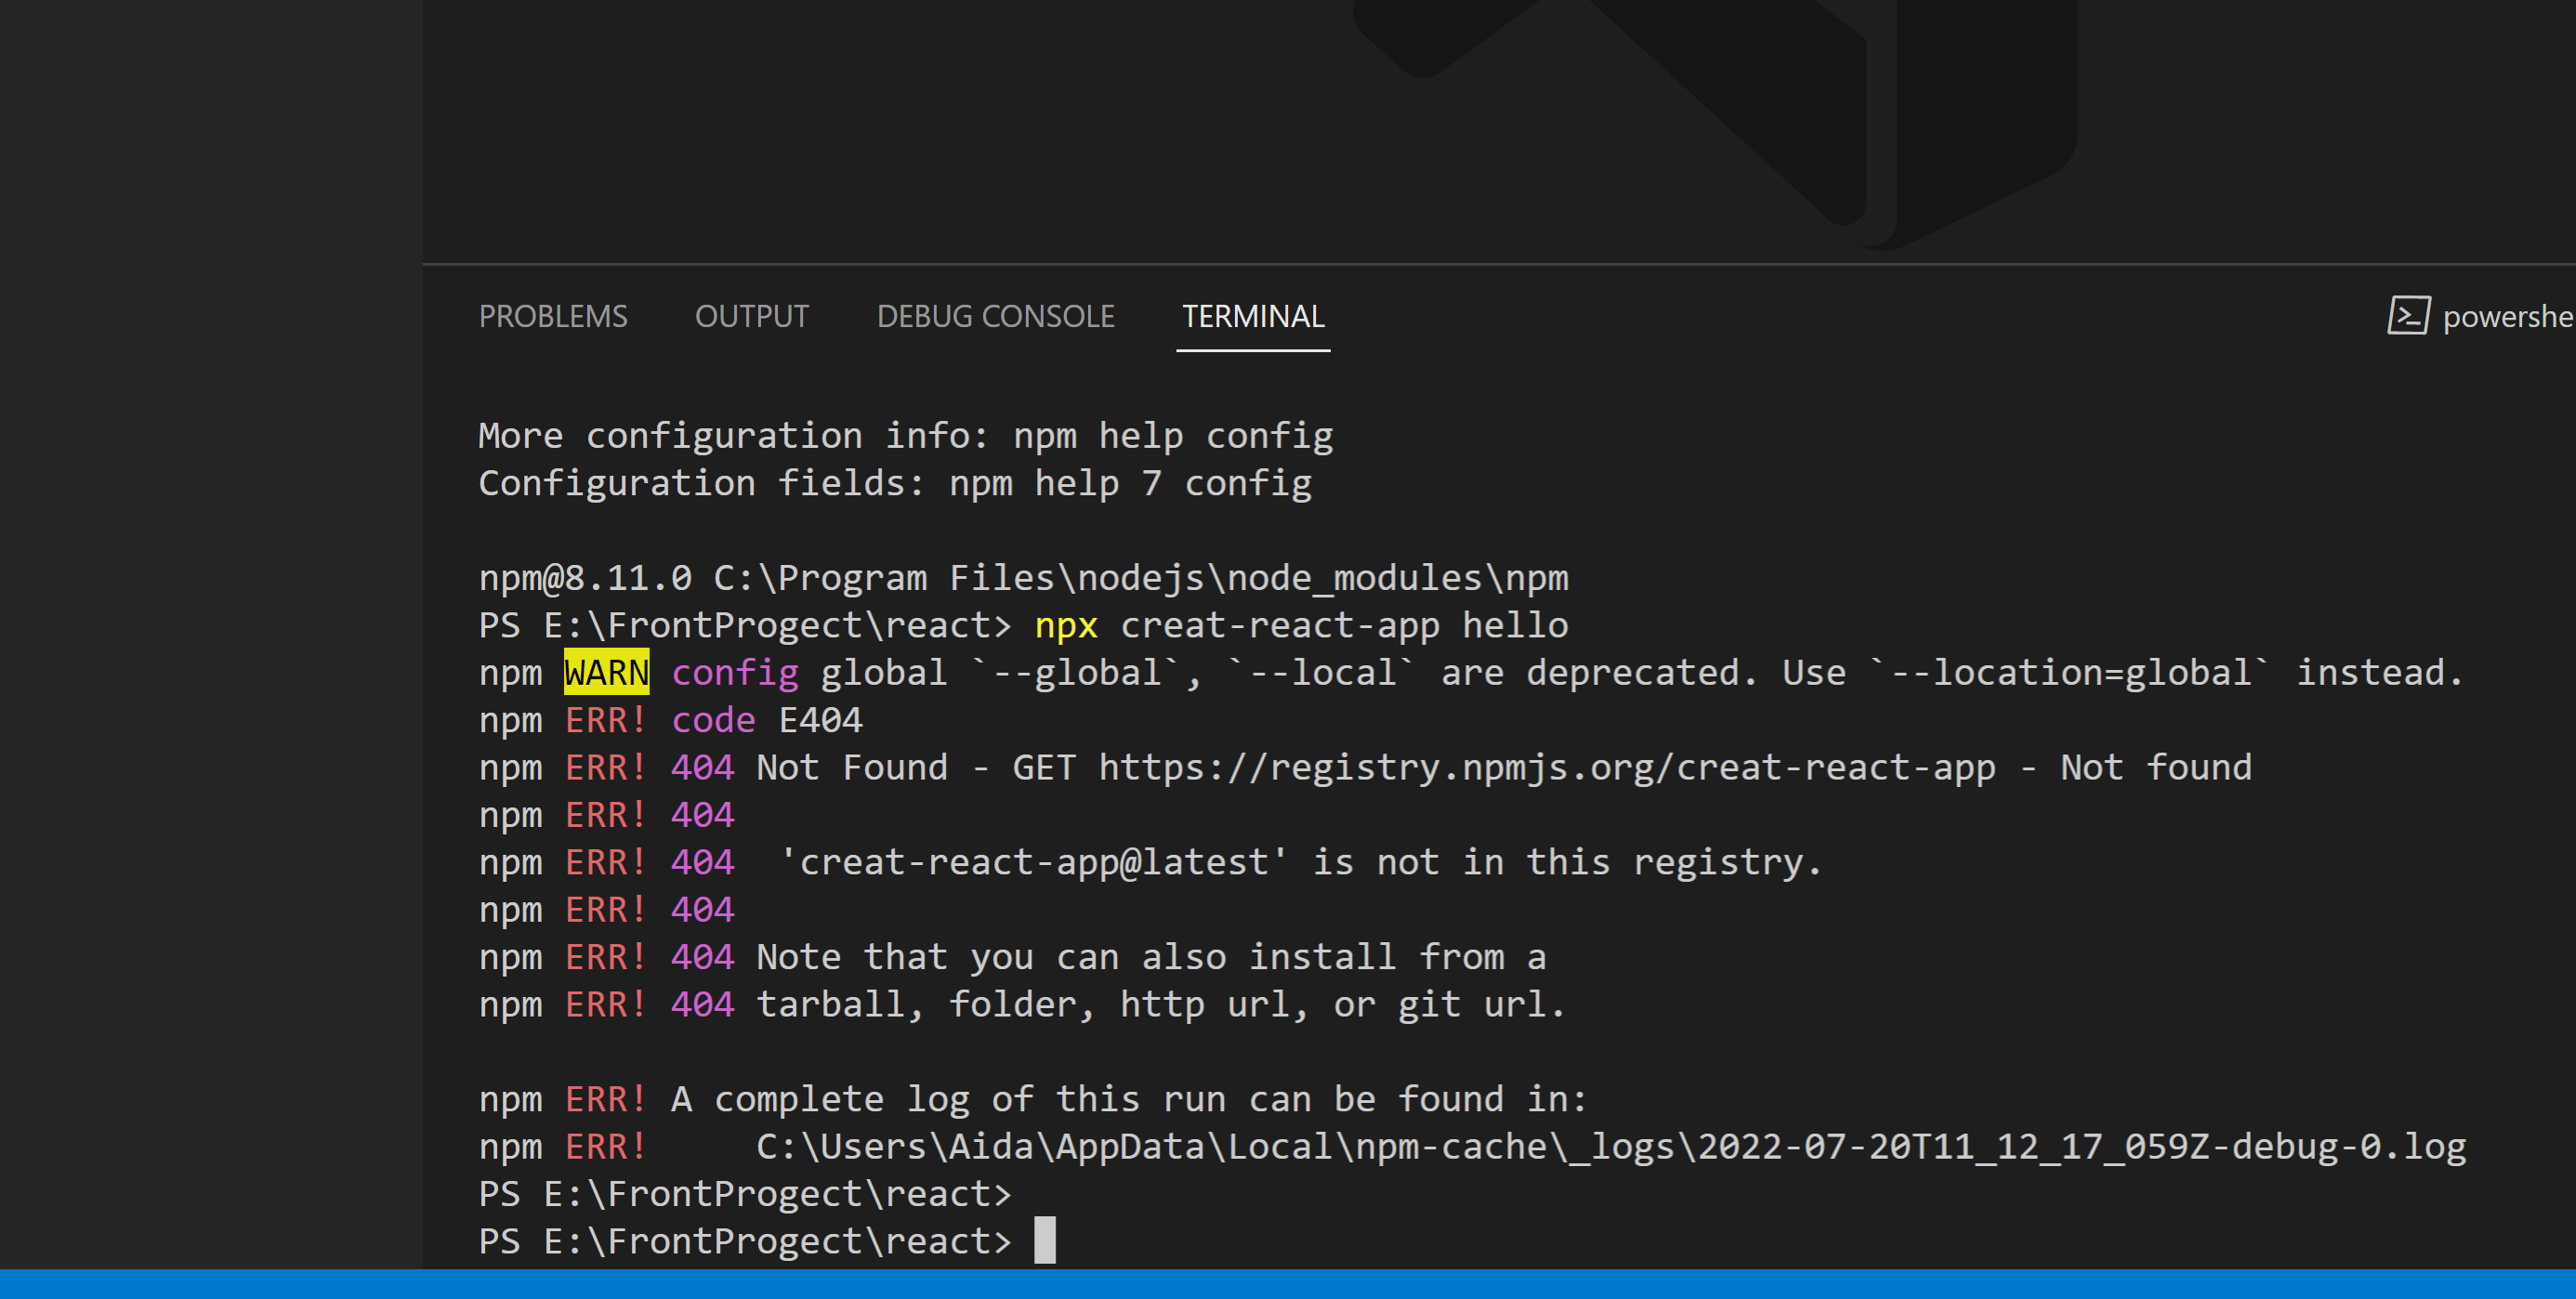Click the 'tarball, folder, http url' line
2576x1299 pixels.
[x=1022, y=1004]
